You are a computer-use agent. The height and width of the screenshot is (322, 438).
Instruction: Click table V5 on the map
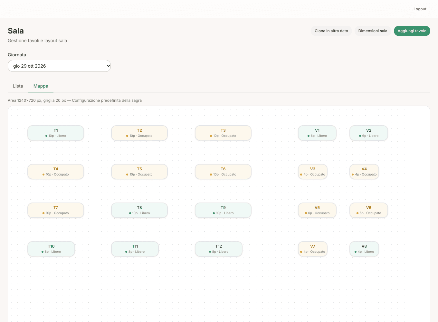(317, 210)
